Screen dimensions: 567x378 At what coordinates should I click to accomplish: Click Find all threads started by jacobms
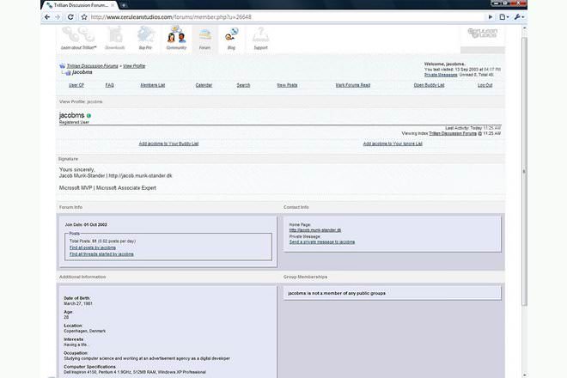point(101,254)
